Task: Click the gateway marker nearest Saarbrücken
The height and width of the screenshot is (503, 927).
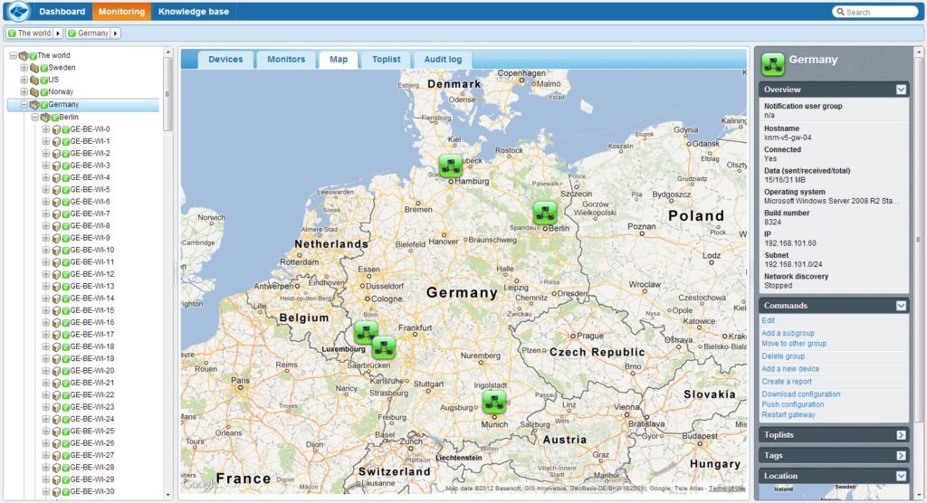Action: (383, 347)
